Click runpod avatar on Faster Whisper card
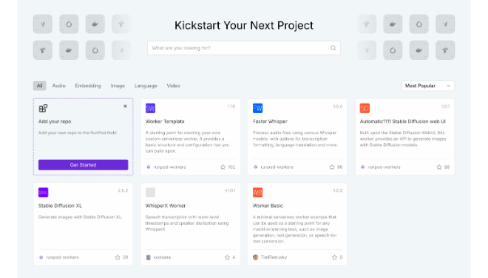488x278 pixels. pos(256,167)
